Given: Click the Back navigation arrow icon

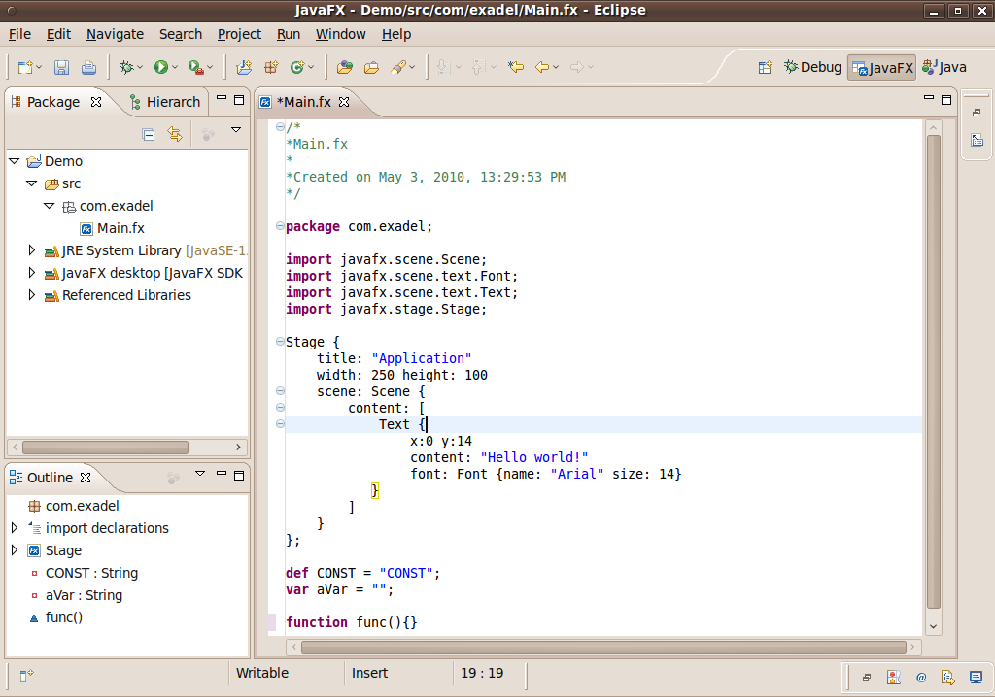Looking at the screenshot, I should pyautogui.click(x=543, y=67).
